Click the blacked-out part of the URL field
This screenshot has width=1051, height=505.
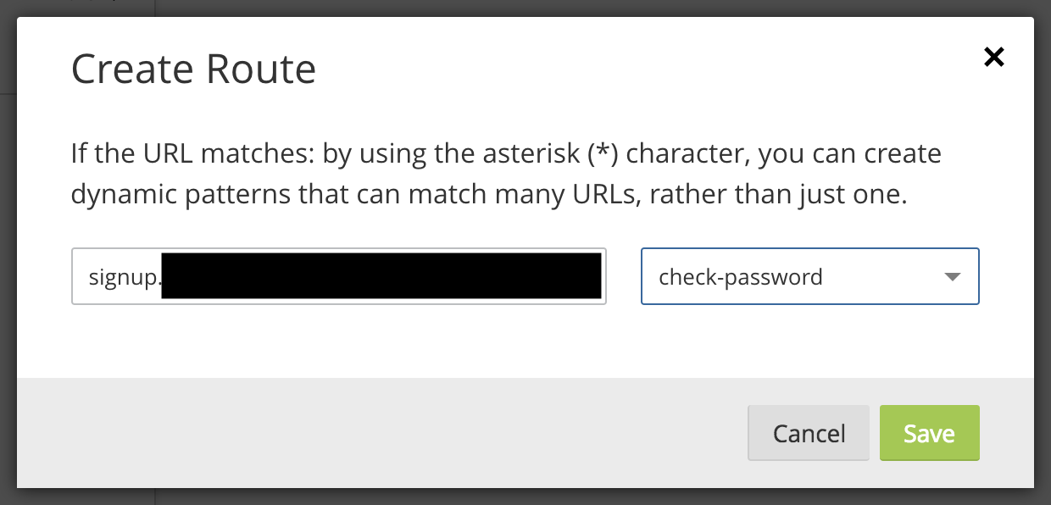pos(381,276)
